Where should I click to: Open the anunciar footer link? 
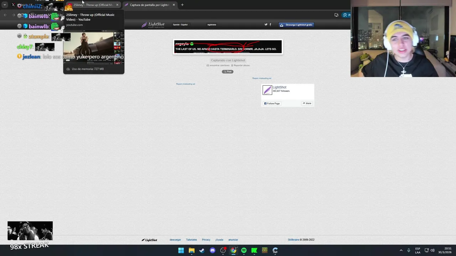pos(233,240)
